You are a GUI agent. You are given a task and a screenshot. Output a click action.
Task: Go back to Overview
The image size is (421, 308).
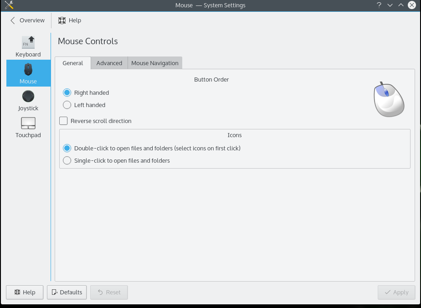(27, 21)
